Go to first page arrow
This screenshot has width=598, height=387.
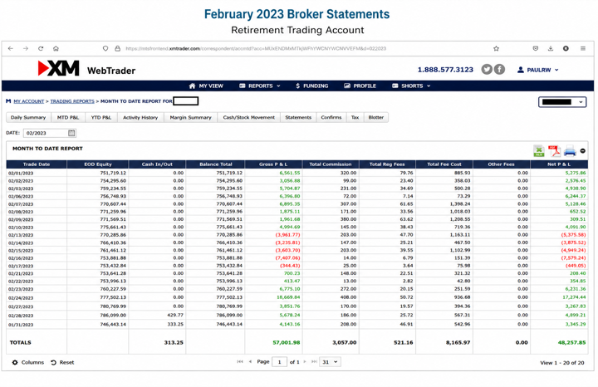(240, 361)
